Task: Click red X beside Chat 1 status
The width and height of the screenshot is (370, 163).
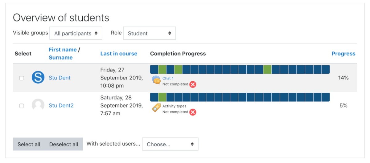Action: point(193,84)
